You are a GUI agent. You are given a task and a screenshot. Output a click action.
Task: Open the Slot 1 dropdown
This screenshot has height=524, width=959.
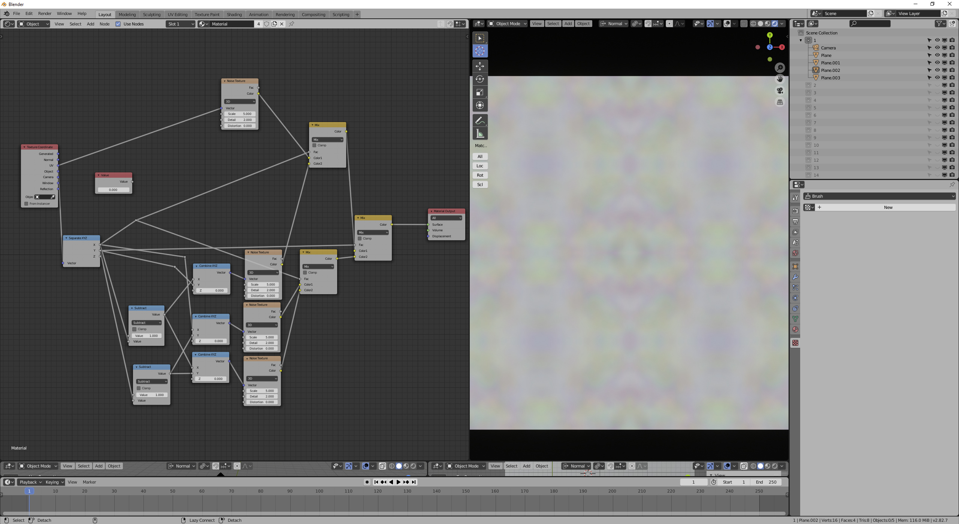(x=181, y=24)
